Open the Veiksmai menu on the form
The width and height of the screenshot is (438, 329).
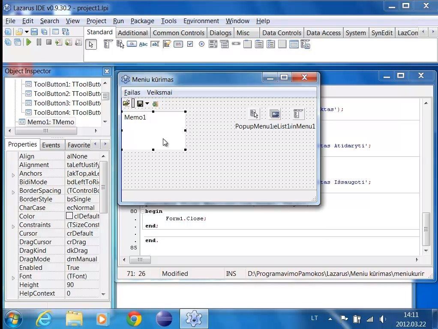159,93
